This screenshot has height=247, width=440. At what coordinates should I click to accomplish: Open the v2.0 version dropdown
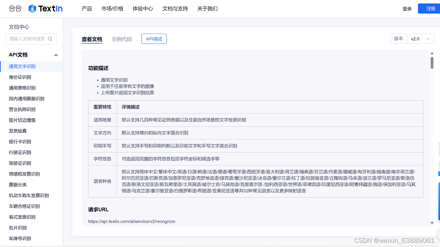click(x=420, y=39)
